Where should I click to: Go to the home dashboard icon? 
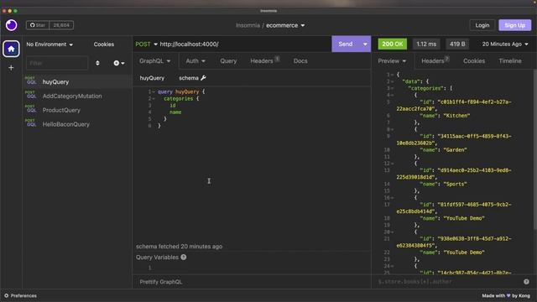point(11,49)
